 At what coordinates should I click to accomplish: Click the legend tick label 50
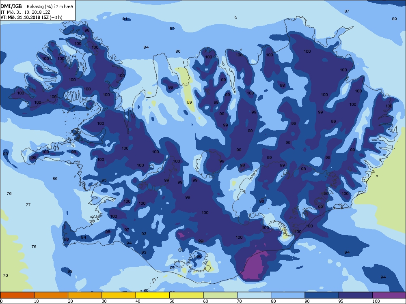[x=172, y=301]
